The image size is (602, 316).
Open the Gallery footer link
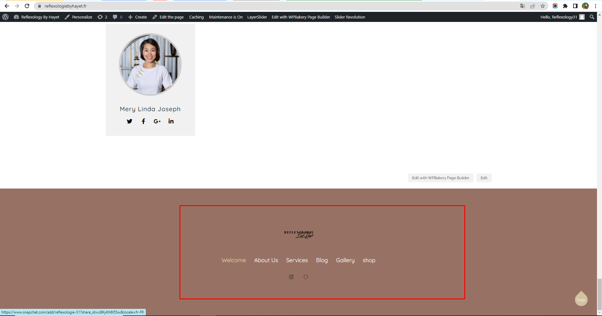point(345,260)
